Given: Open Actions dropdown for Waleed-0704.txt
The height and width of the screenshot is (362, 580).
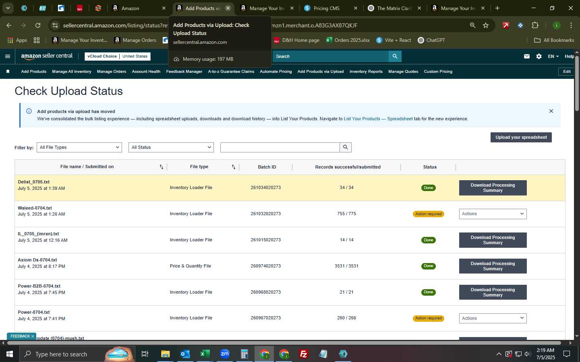Looking at the screenshot, I should tap(493, 214).
